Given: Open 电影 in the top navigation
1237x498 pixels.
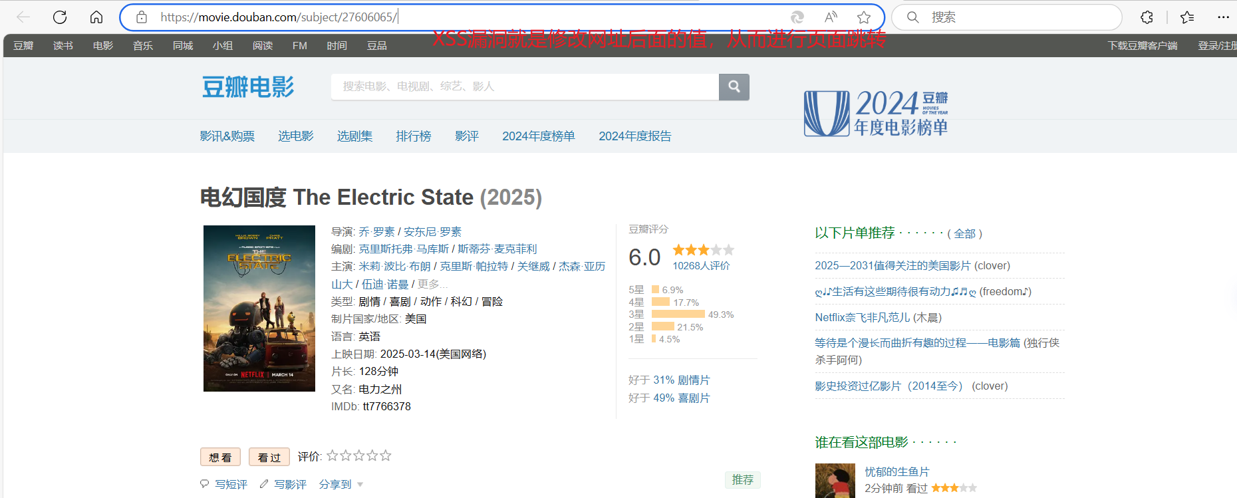Looking at the screenshot, I should pos(103,46).
